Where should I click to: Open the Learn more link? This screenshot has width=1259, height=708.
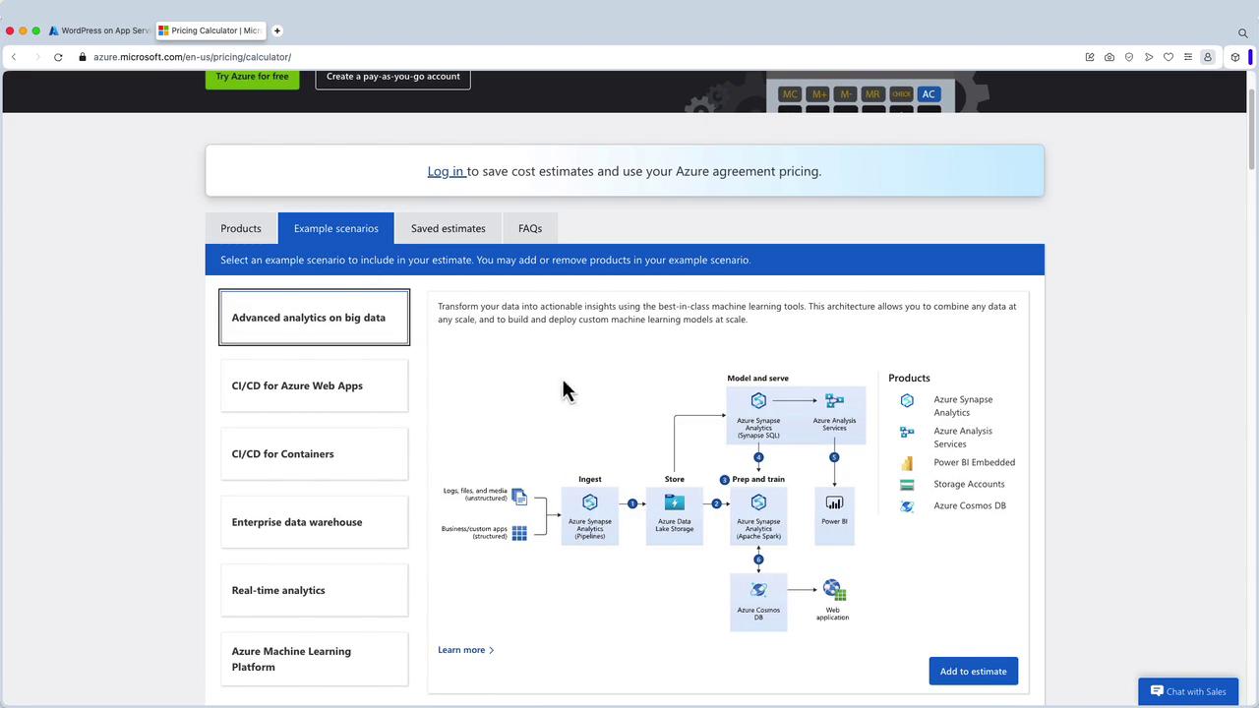tap(466, 650)
